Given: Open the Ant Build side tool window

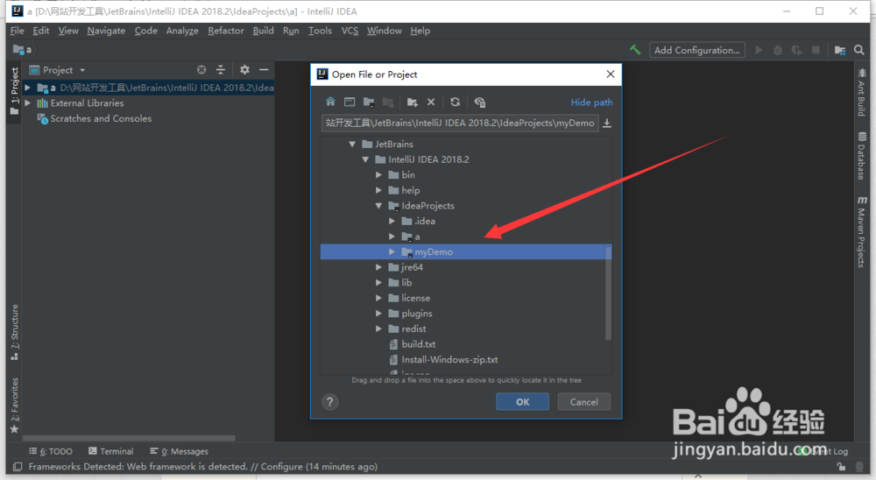Looking at the screenshot, I should (x=861, y=92).
